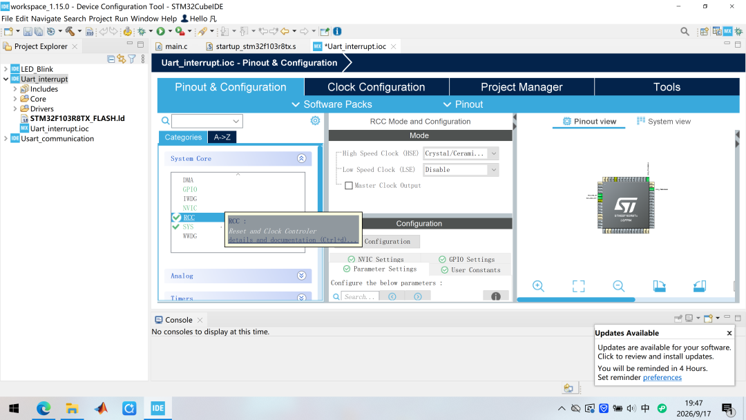
Task: Fit pinout view to screen
Action: click(579, 286)
